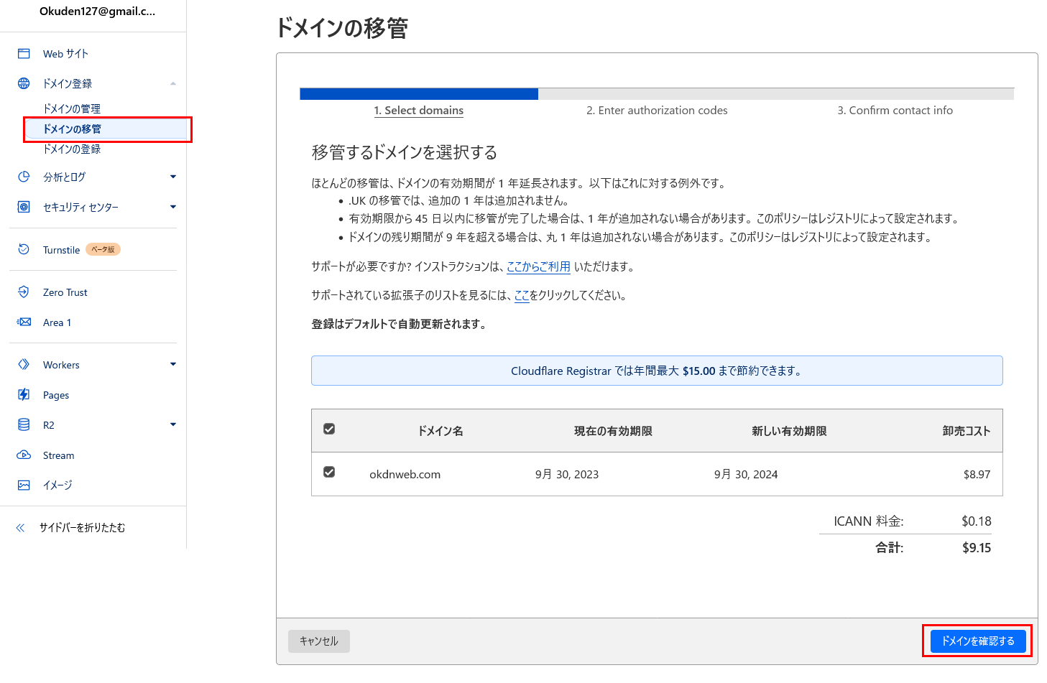1047x683 pixels.
Task: Open the ここからご利用 instructions link
Action: (x=538, y=266)
